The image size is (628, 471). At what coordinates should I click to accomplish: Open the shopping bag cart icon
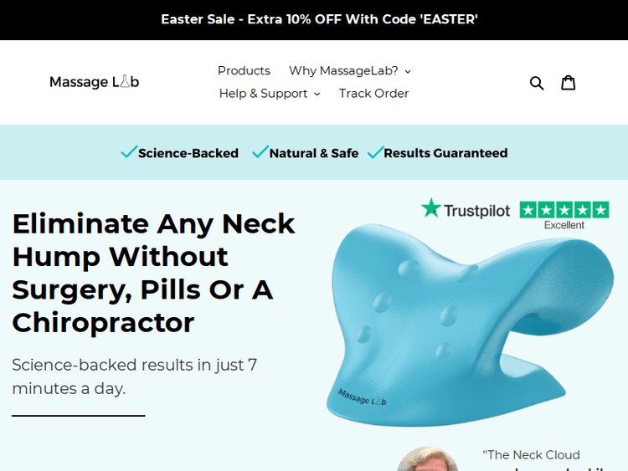568,83
